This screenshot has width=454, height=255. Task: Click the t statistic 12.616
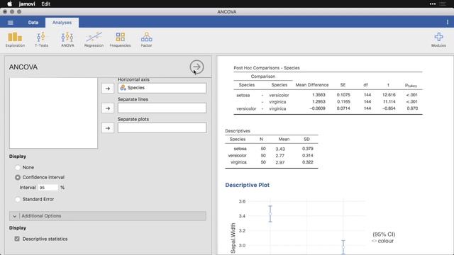389,95
